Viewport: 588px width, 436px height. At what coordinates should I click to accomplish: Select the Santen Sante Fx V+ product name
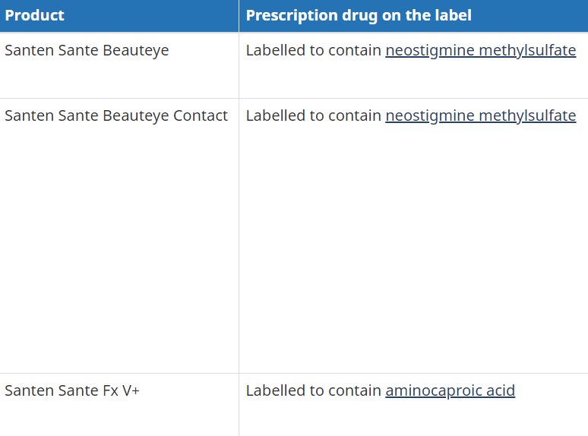[72, 391]
